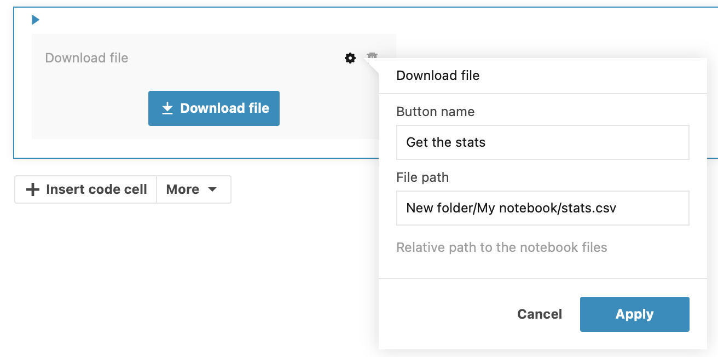Select the Button name field showing Get the stats
The image size is (718, 357).
click(x=542, y=142)
